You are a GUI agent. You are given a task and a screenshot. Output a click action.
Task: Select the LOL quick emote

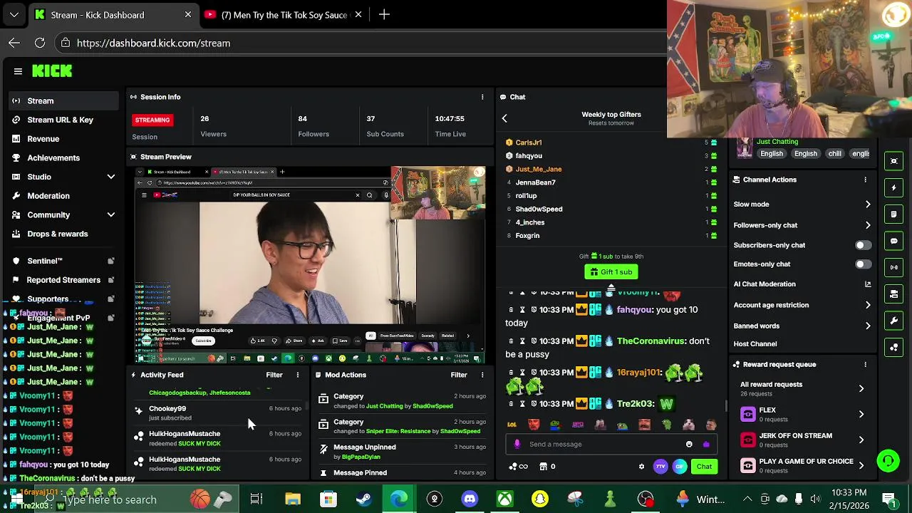(x=512, y=425)
